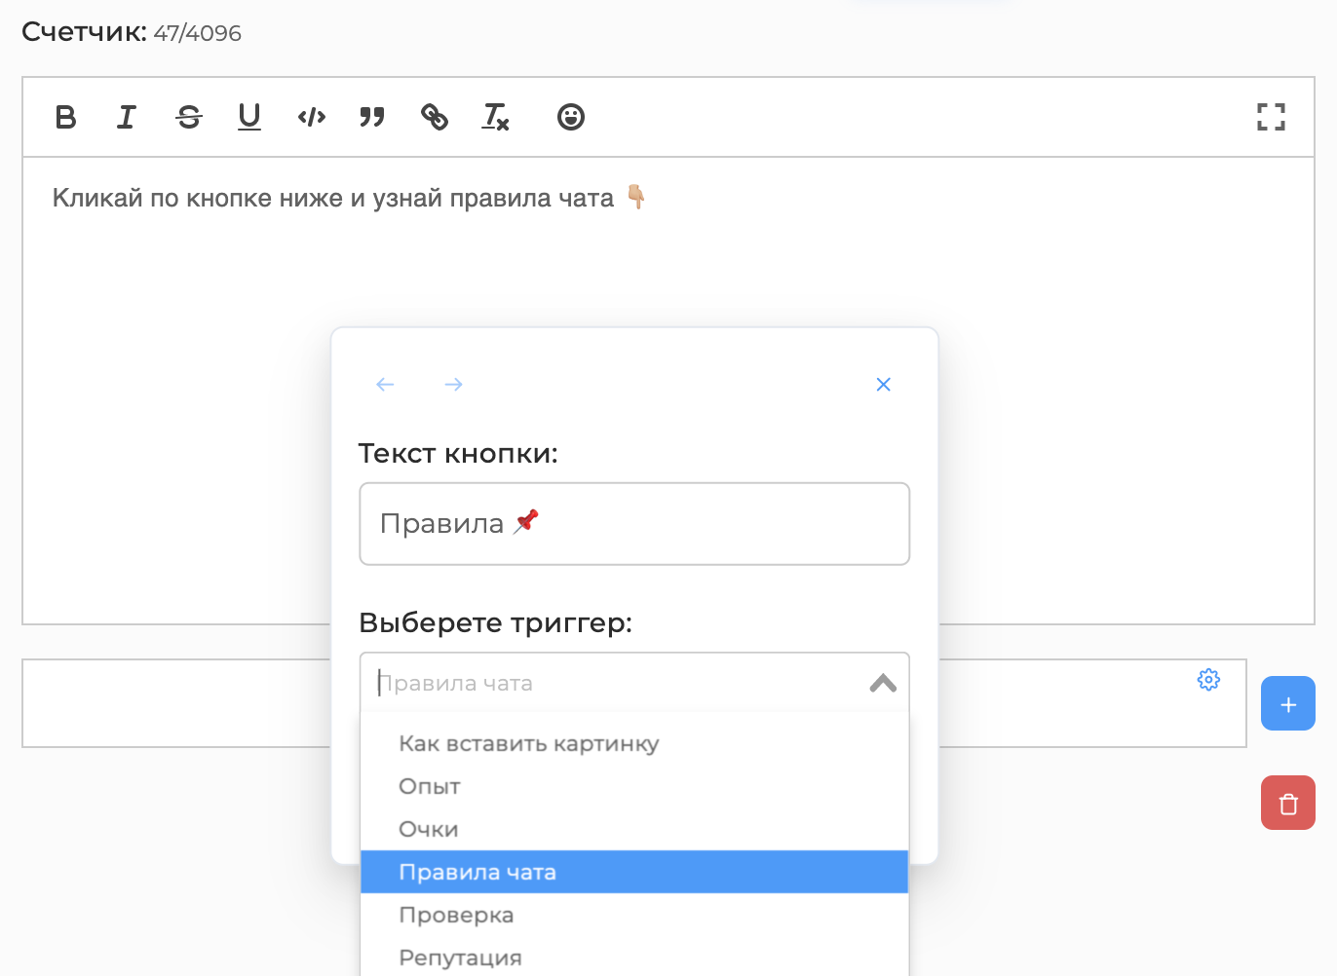The width and height of the screenshot is (1337, 976).
Task: Apply strikethrough formatting
Action: tap(189, 117)
